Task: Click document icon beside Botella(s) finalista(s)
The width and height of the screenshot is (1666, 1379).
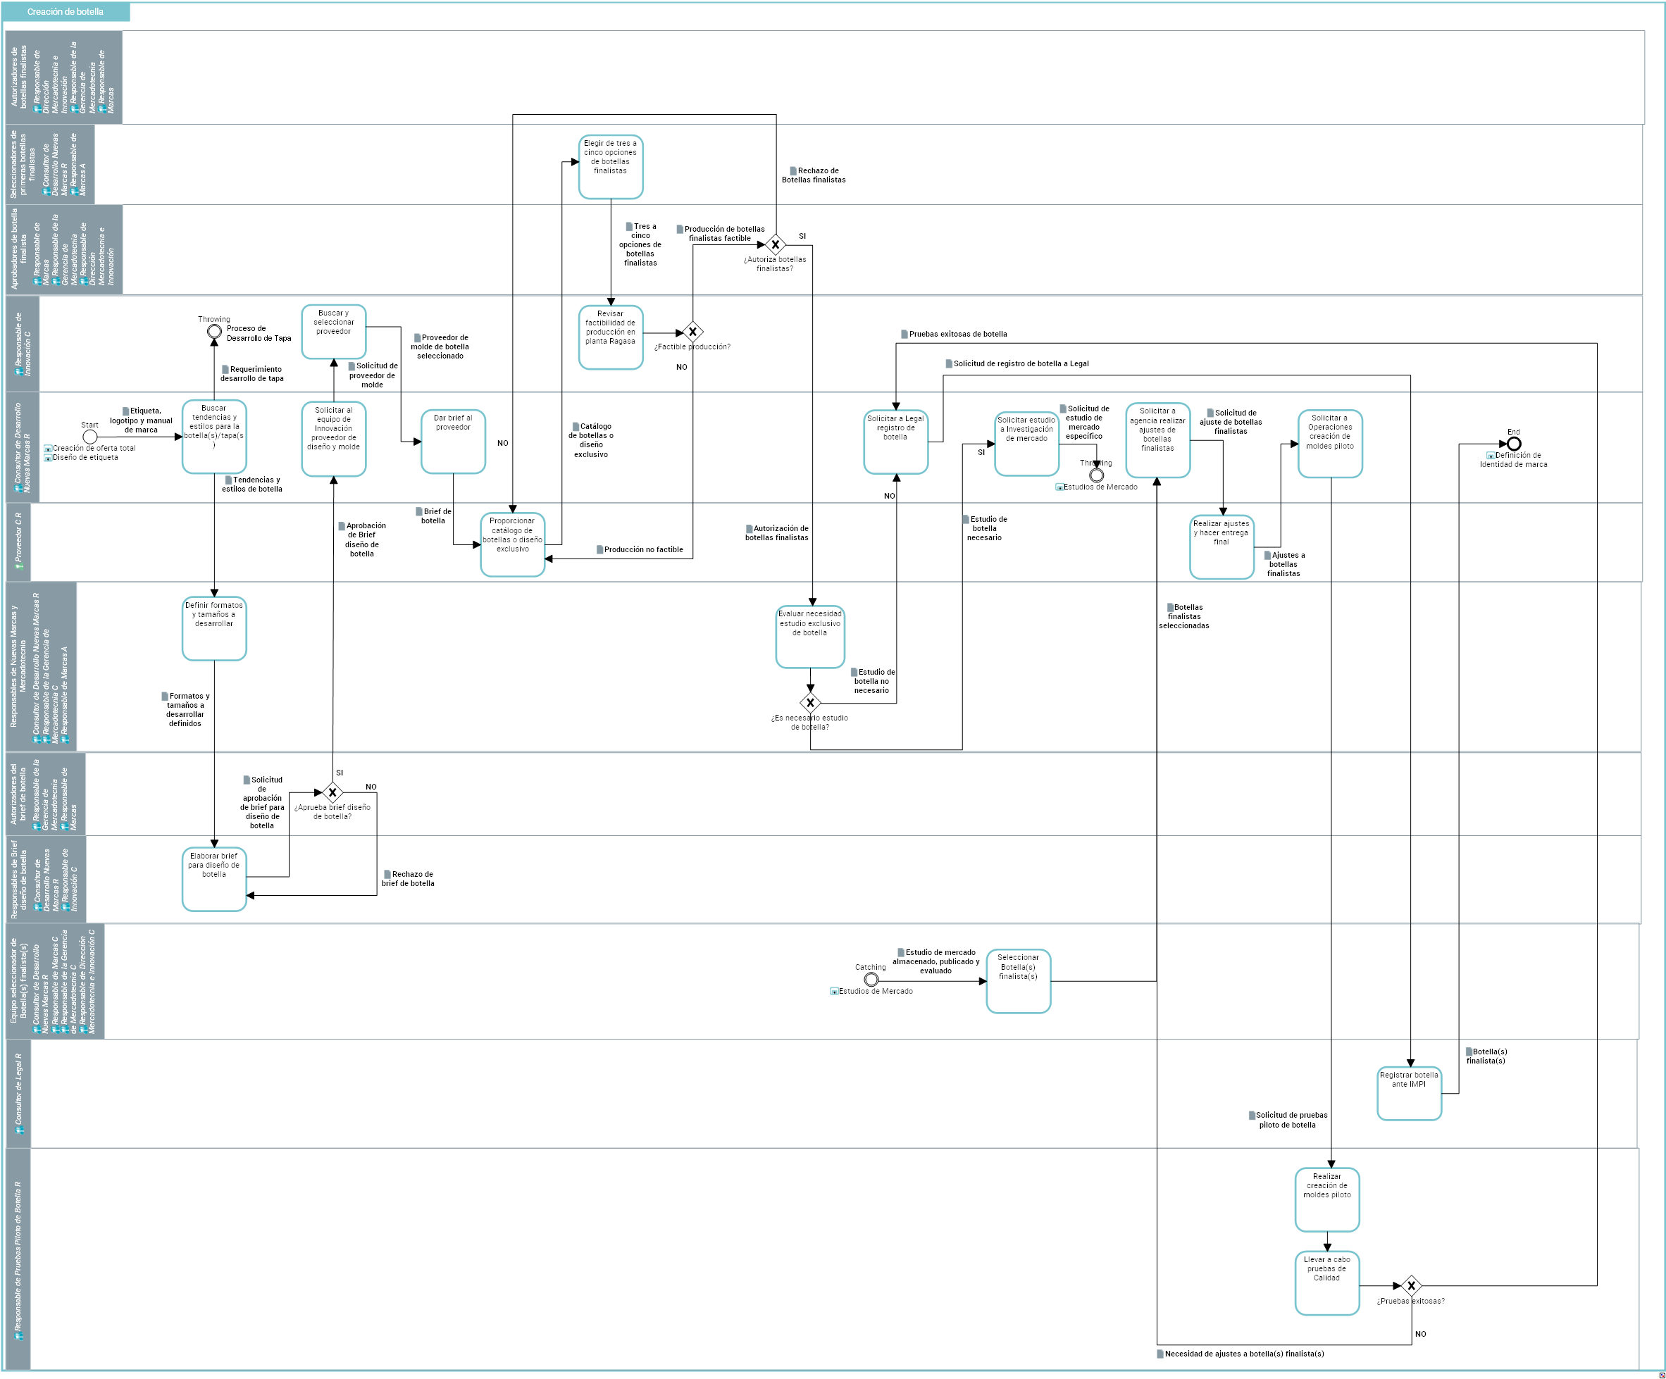Action: pyautogui.click(x=1469, y=1052)
